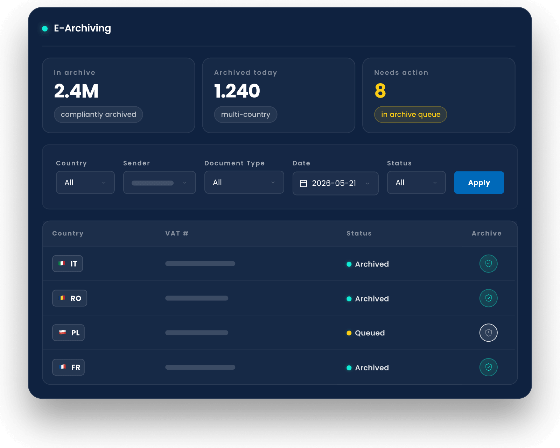This screenshot has height=448, width=560.
Task: Click the Queued status in PL row
Action: pyautogui.click(x=365, y=333)
